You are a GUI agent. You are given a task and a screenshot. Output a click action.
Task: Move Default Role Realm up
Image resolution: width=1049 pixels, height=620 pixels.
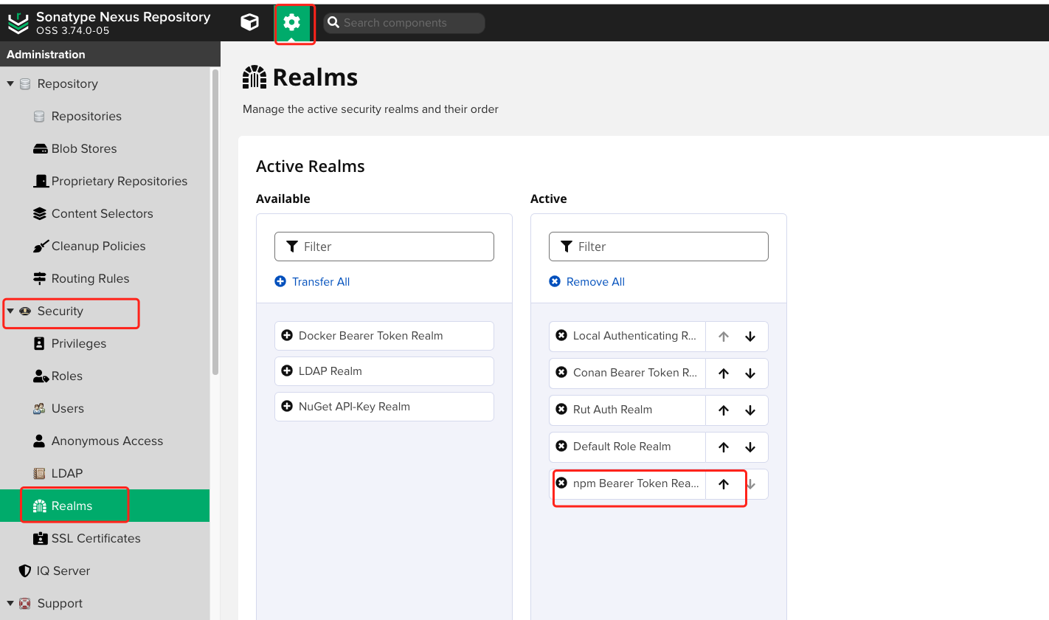coord(724,447)
